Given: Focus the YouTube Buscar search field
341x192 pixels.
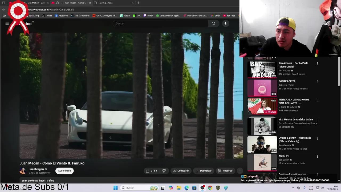Looking at the screenshot, I should click(161, 23).
